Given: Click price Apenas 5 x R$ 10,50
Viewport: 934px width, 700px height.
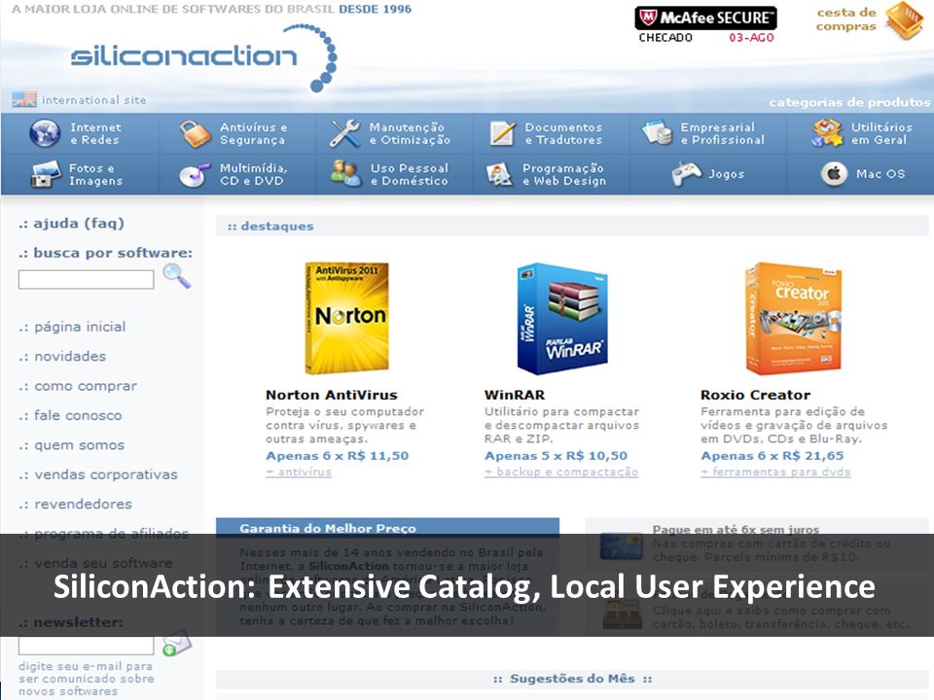Looking at the screenshot, I should click(556, 456).
